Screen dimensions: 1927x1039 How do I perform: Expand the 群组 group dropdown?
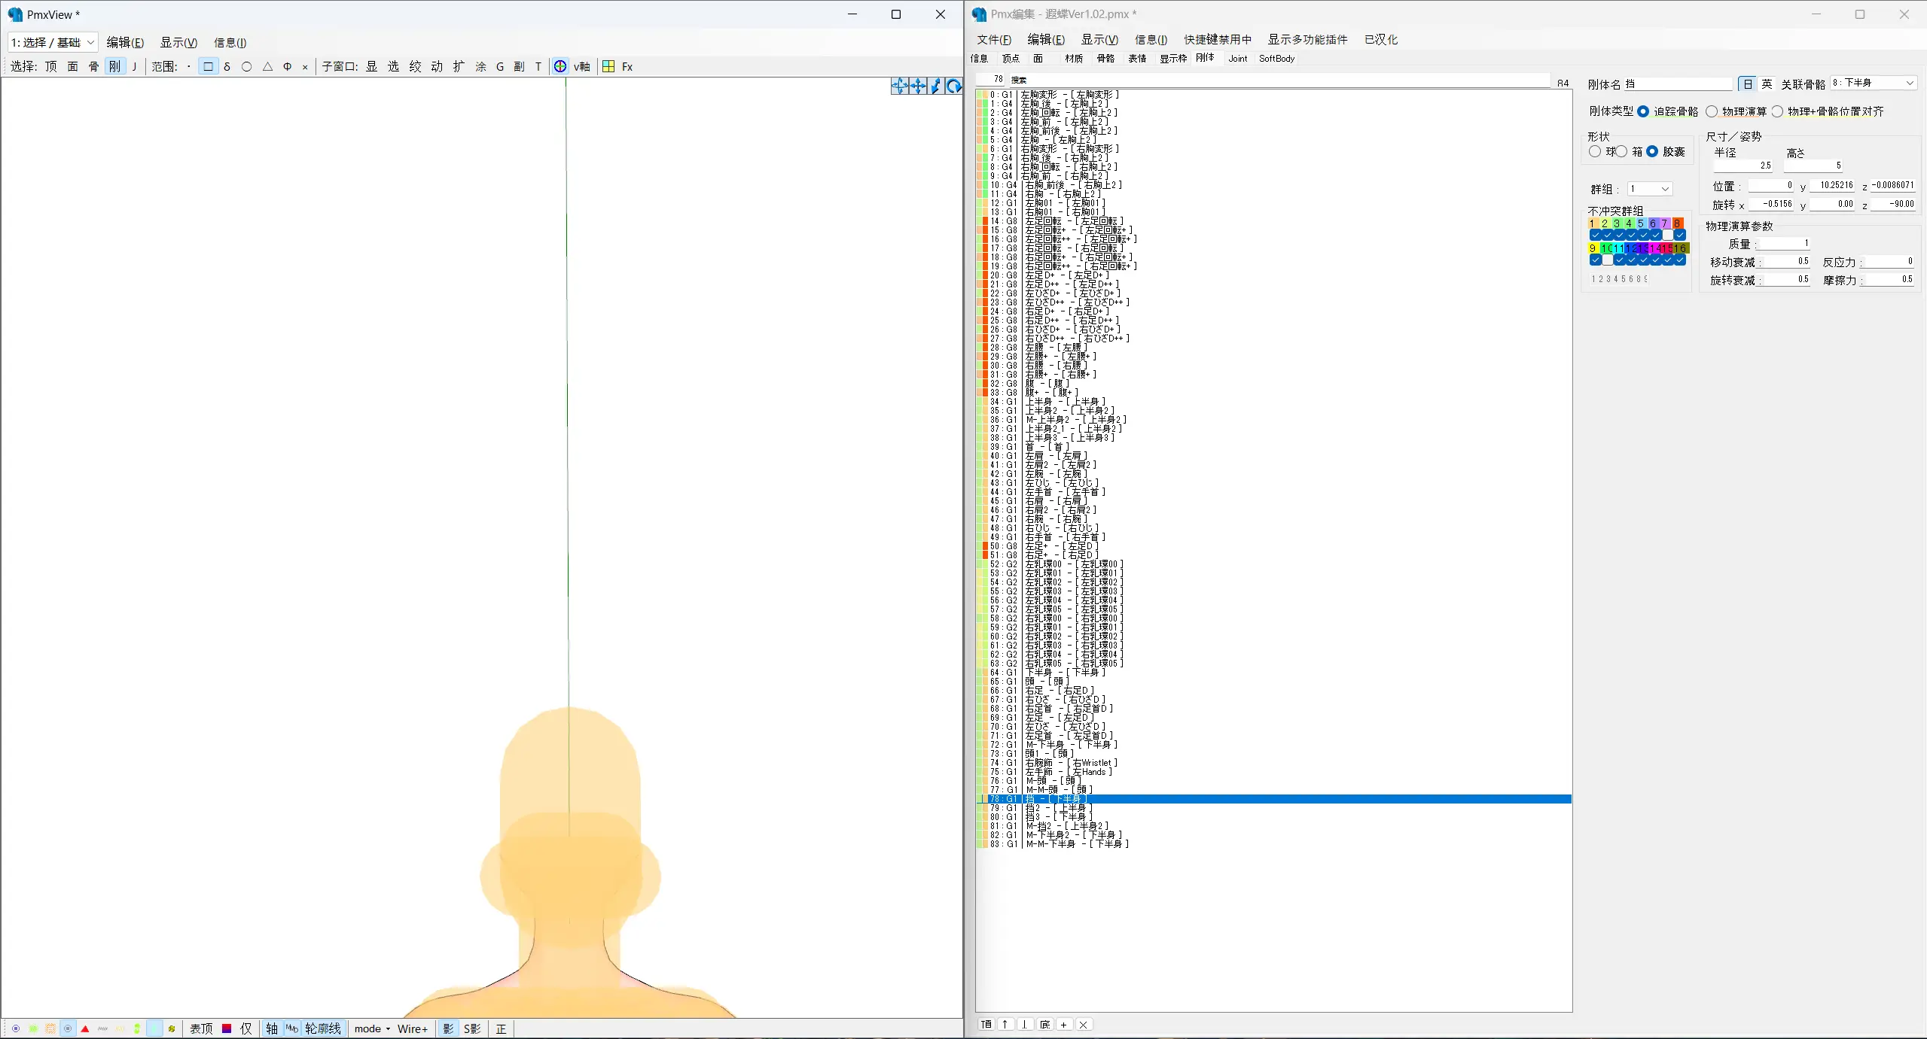(x=1665, y=189)
